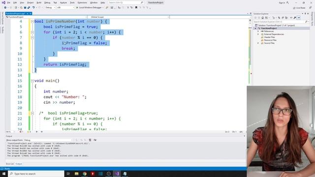315x177 pixels.
Task: Click the editor vertical scrollbar
Action: (x=250, y=74)
